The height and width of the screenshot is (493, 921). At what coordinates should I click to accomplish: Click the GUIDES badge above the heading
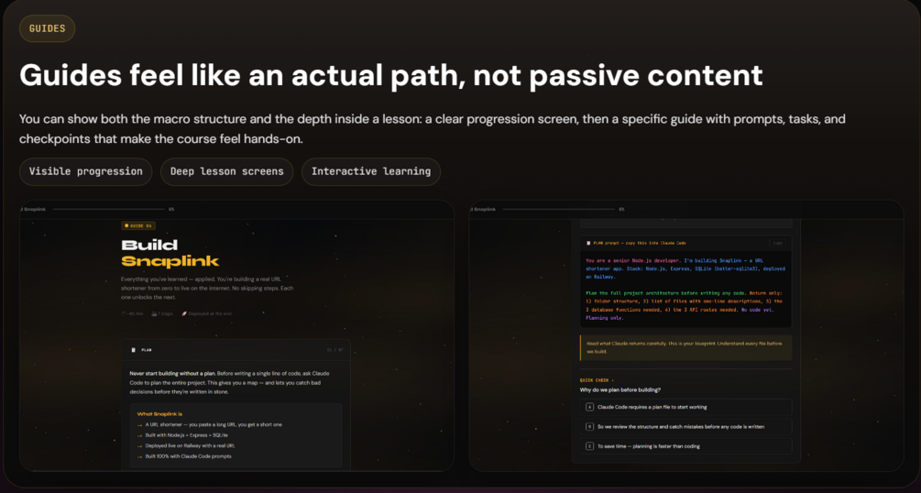tap(47, 28)
